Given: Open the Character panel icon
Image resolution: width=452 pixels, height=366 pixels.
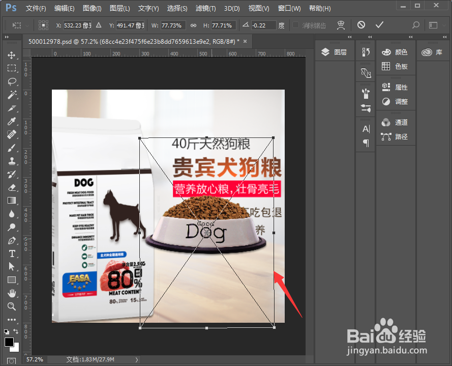Looking at the screenshot, I should pos(366,129).
